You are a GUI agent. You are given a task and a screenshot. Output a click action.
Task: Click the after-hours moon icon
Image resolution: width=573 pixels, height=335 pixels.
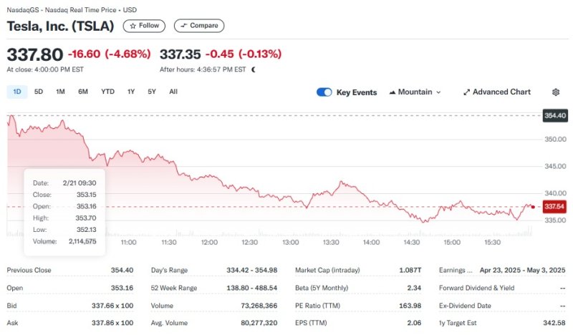(x=254, y=69)
